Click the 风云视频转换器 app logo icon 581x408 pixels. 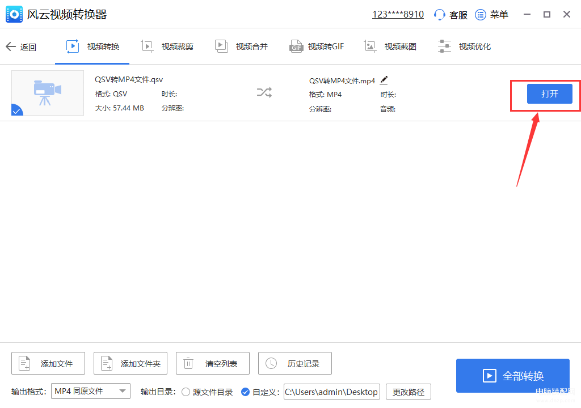pos(14,14)
